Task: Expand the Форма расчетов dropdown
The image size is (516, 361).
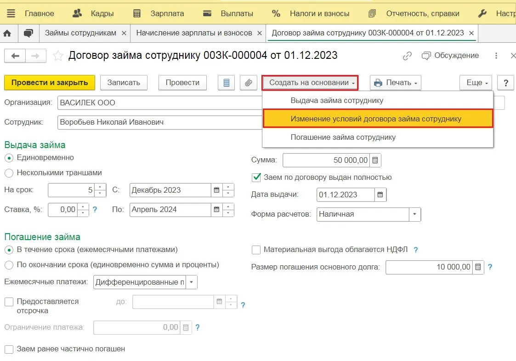Action: tap(415, 214)
